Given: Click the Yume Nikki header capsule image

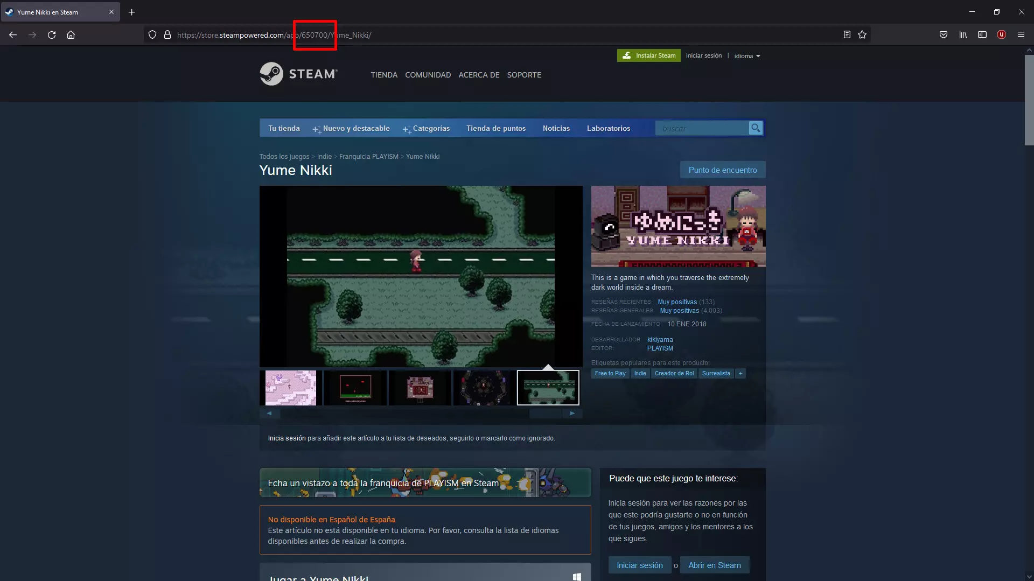Looking at the screenshot, I should click(679, 226).
